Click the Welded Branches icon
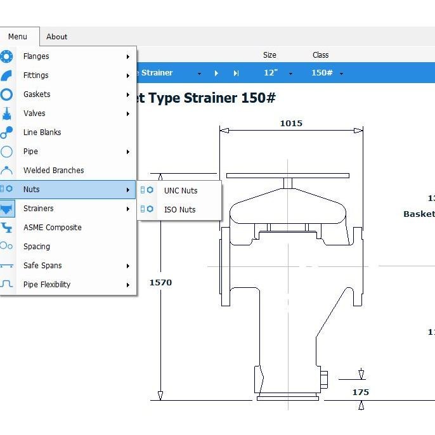 pos(6,171)
